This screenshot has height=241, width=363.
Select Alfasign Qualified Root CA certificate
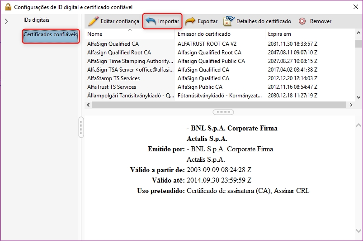click(119, 53)
